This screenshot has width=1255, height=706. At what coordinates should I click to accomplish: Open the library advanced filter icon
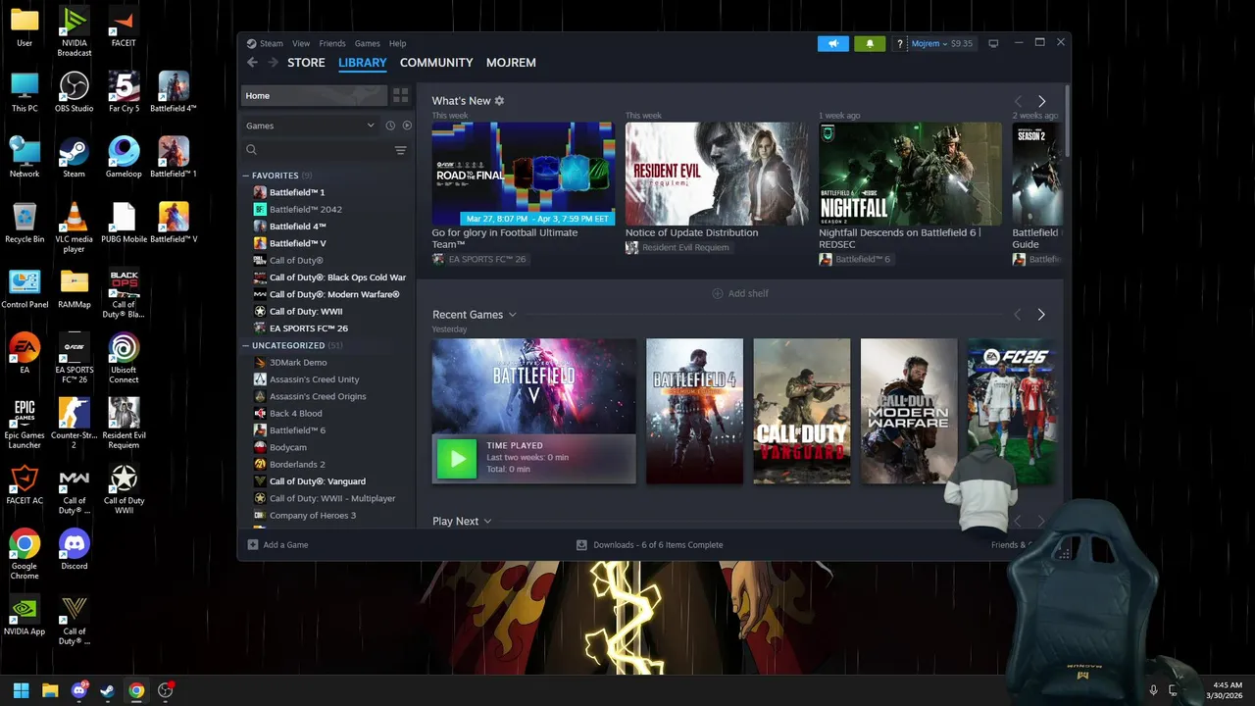click(400, 150)
